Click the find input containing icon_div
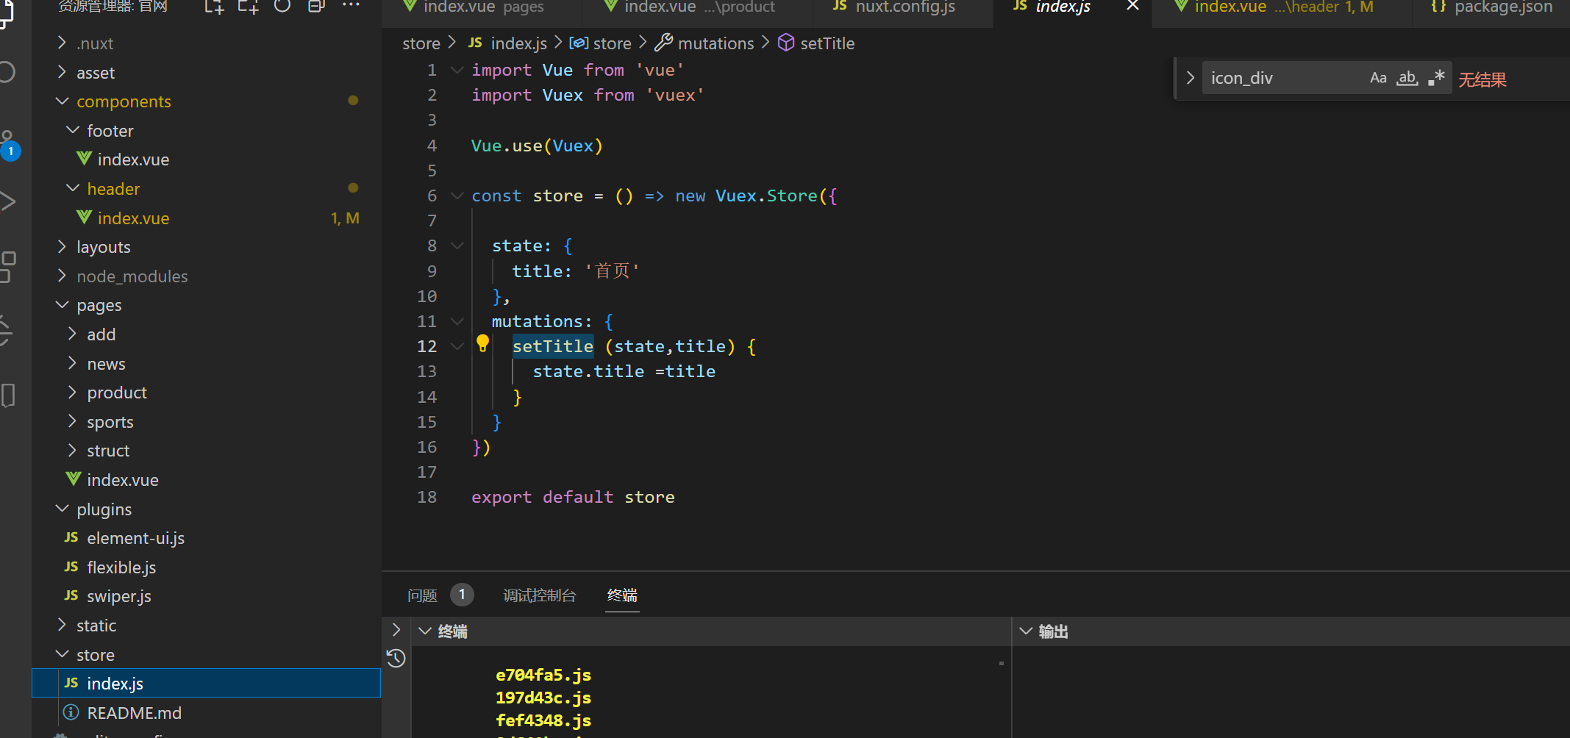 click(1283, 78)
